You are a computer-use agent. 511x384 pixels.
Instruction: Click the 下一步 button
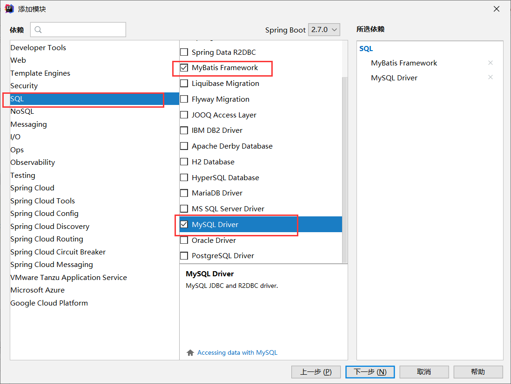[370, 371]
